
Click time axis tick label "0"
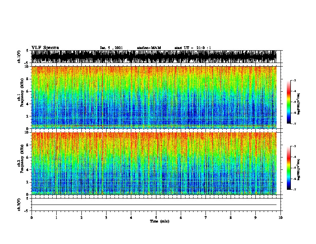coord(32,217)
